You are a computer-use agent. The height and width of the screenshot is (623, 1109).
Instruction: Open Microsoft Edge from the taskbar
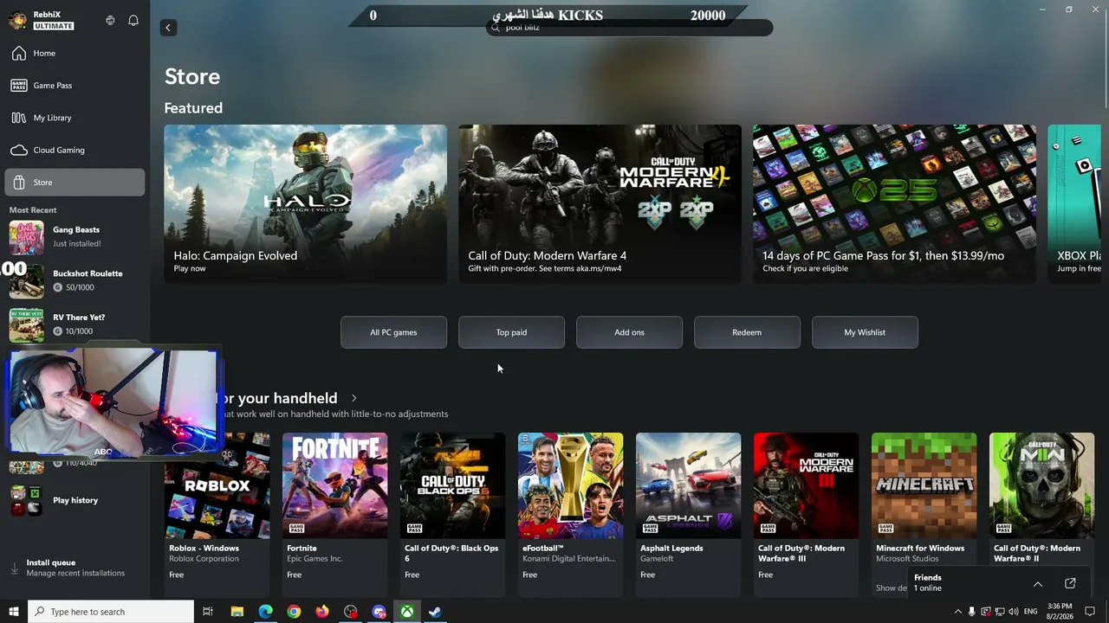point(266,612)
